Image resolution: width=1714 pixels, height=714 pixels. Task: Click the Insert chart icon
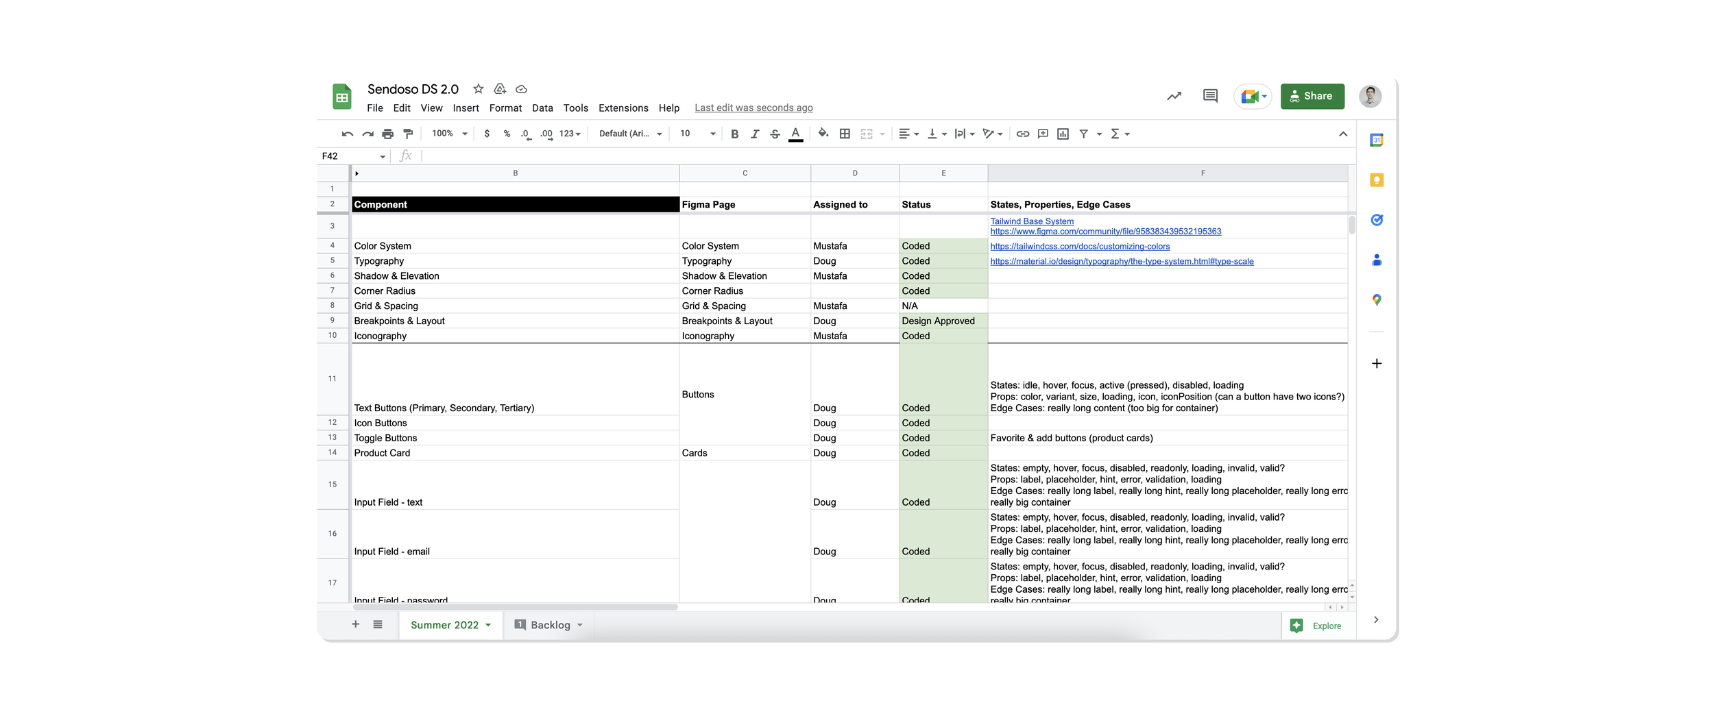tap(1063, 134)
